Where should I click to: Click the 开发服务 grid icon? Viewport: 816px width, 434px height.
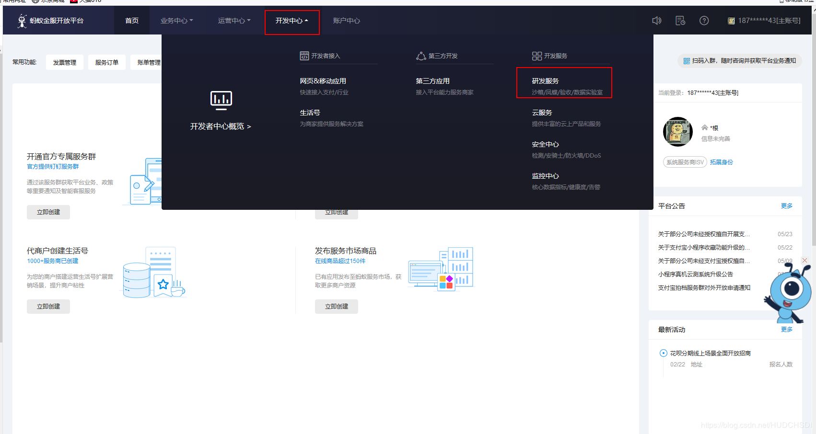tap(537, 56)
